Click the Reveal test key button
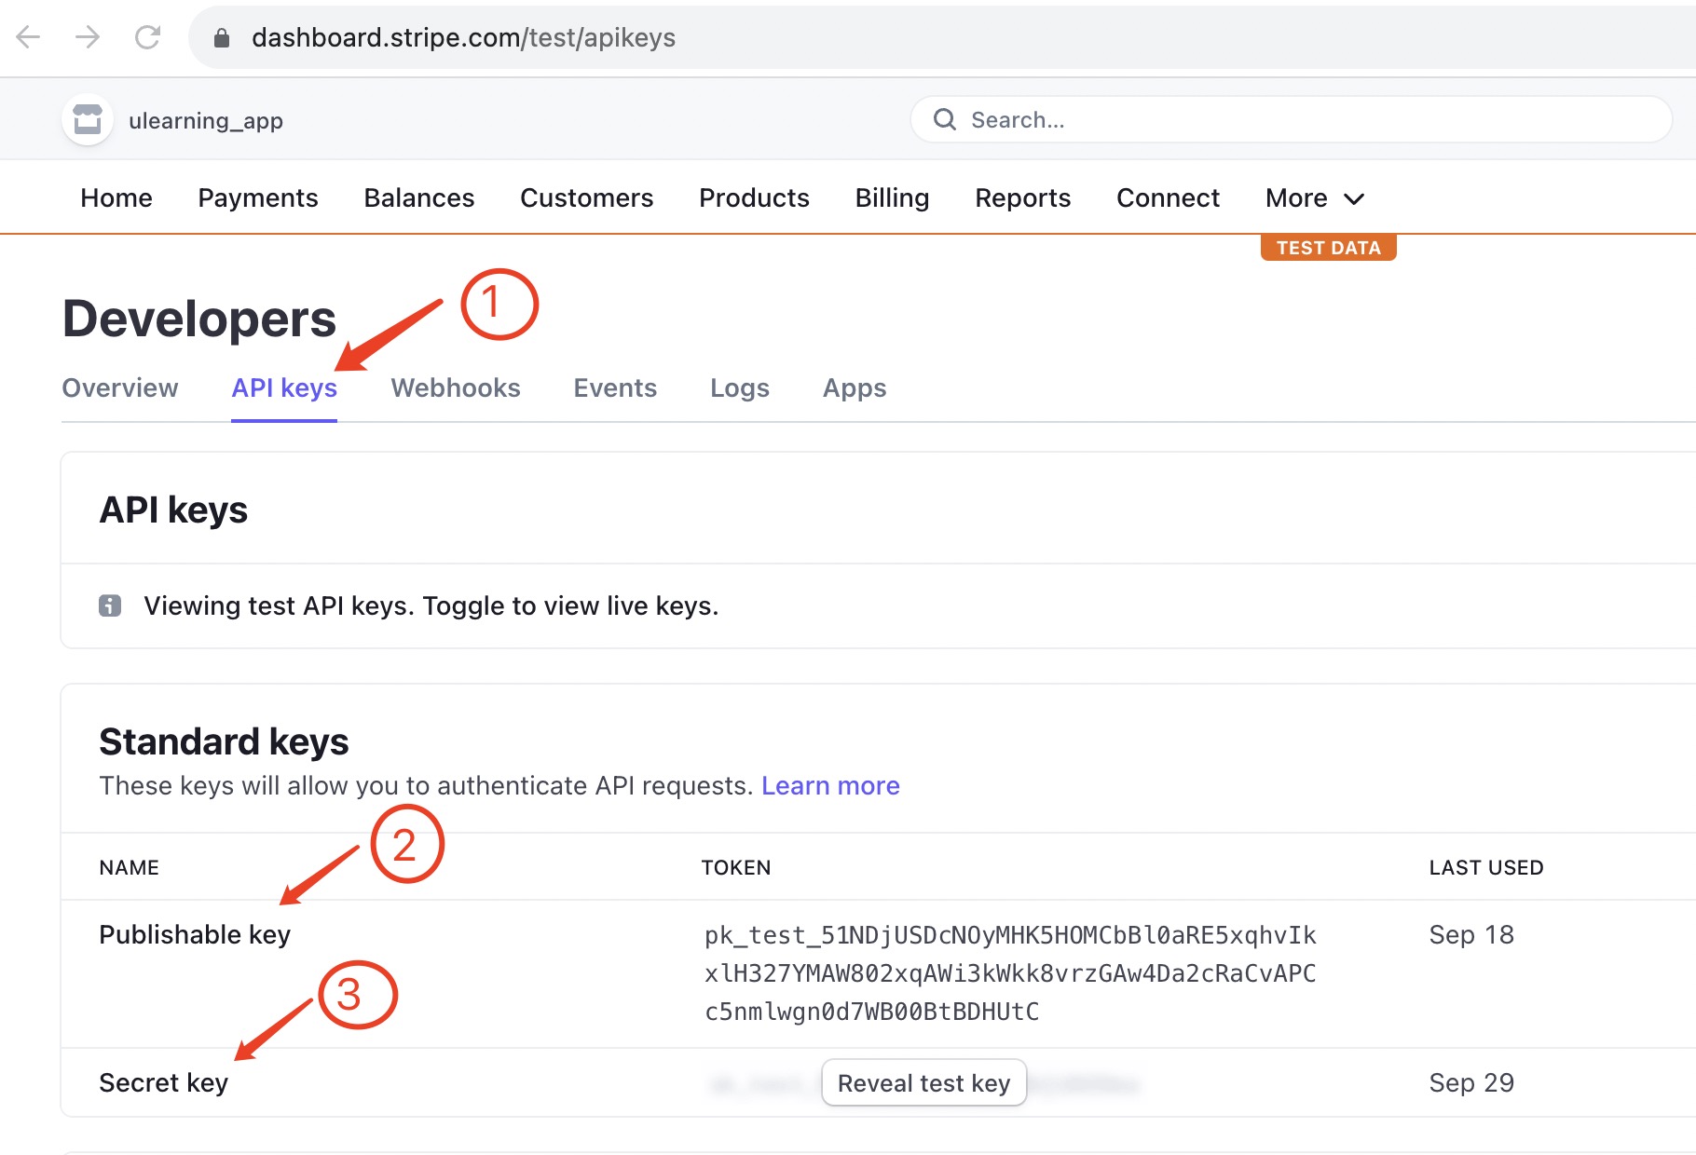Viewport: 1696px width, 1155px height. click(924, 1083)
